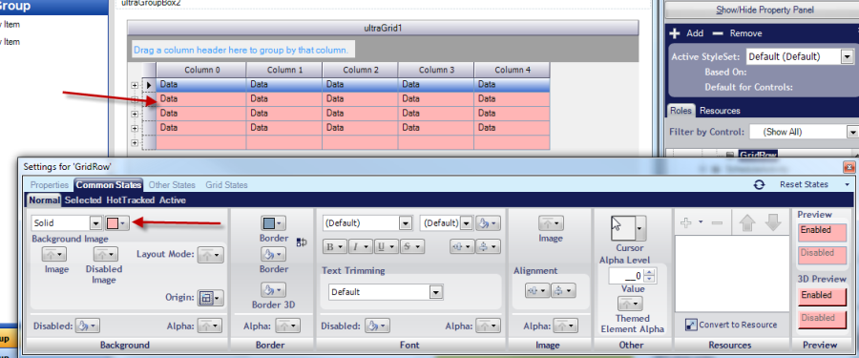Open font horizontal text alignment button

pyautogui.click(x=461, y=246)
